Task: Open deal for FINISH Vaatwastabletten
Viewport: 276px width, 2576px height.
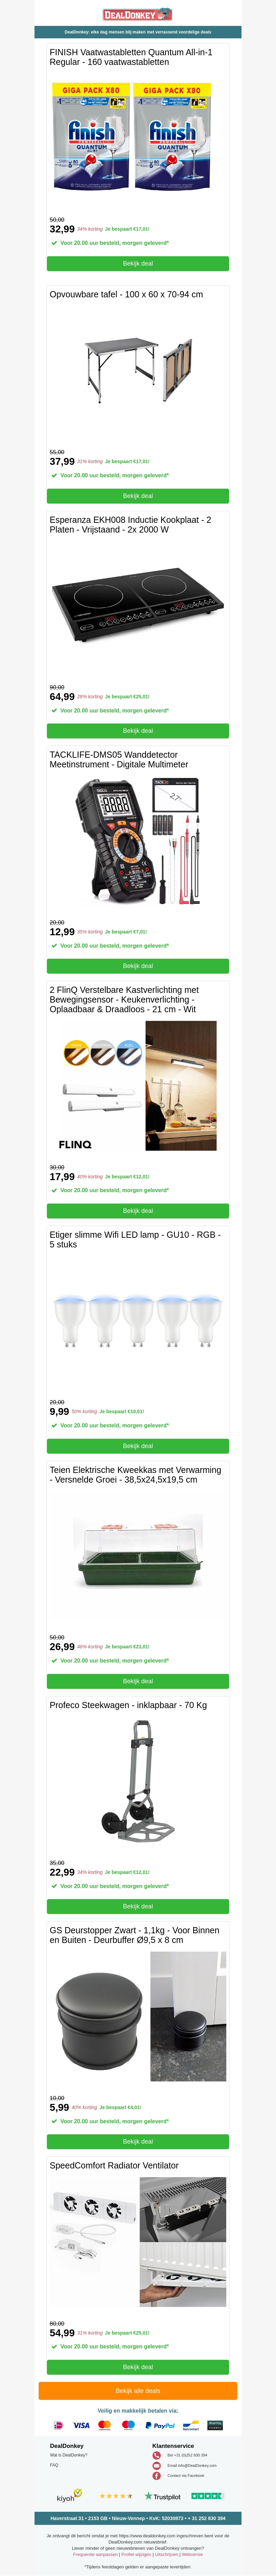Action: click(x=138, y=263)
